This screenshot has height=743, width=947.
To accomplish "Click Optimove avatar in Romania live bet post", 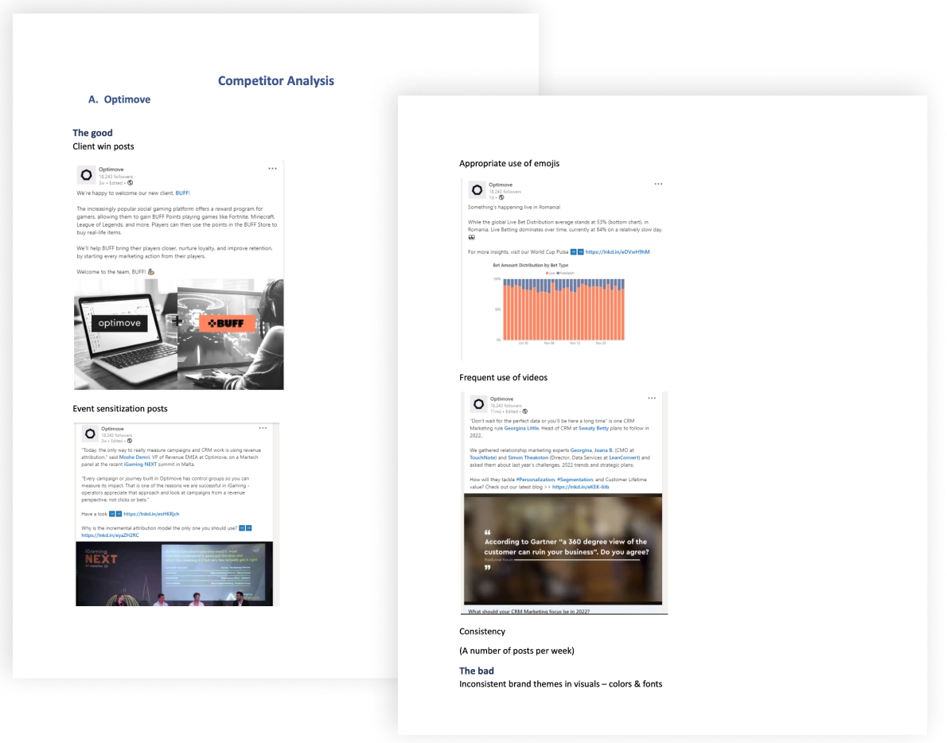I will pyautogui.click(x=477, y=190).
